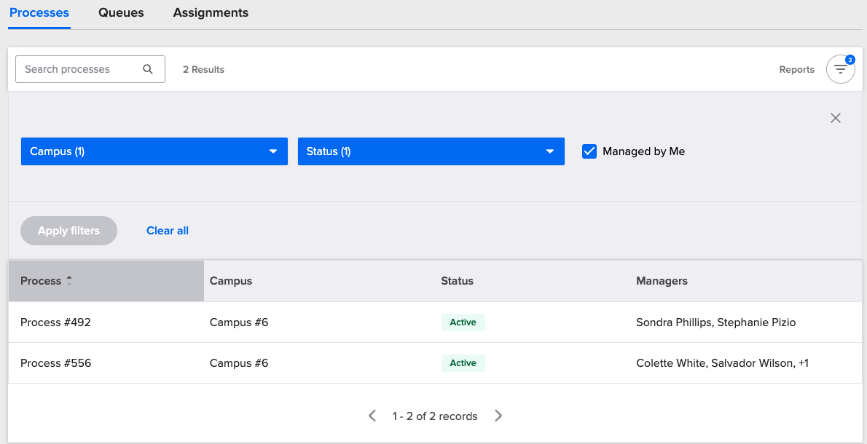Dismiss the filter panel with the X
The height and width of the screenshot is (444, 867).
835,117
